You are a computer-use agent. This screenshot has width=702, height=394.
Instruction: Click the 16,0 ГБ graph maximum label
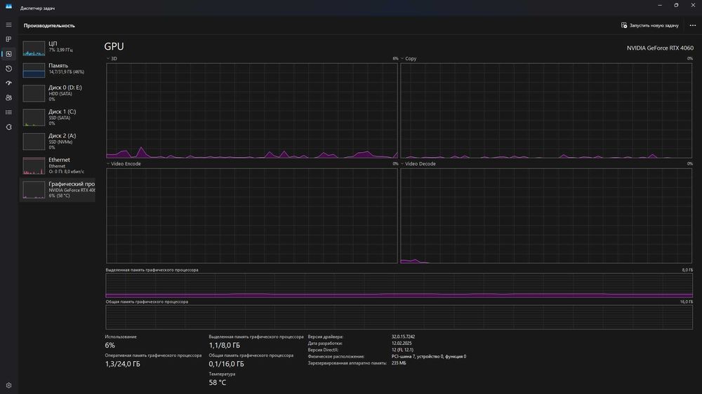(x=687, y=302)
